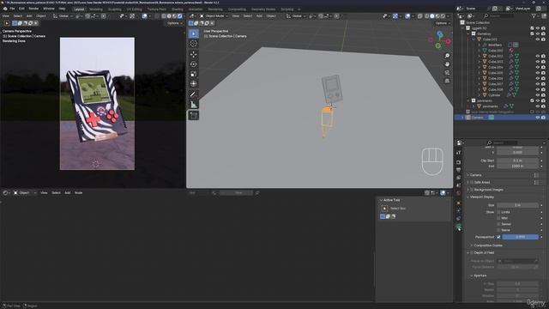Open the Object Data (camera) properties tab
This screenshot has height=309, width=549.
tap(459, 227)
